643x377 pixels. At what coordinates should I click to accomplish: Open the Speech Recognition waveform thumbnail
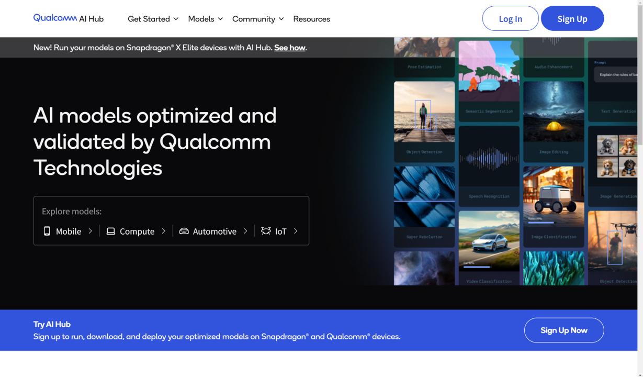click(x=489, y=165)
